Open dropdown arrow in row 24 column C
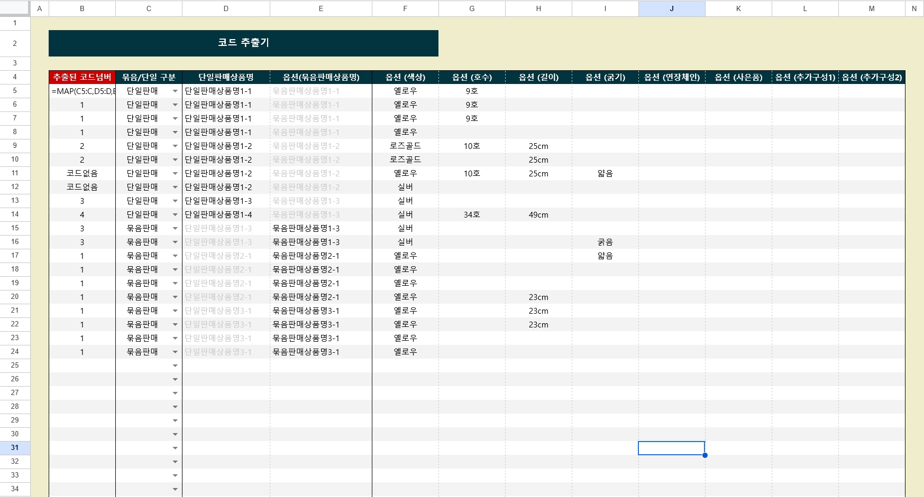This screenshot has height=497, width=924. point(175,352)
